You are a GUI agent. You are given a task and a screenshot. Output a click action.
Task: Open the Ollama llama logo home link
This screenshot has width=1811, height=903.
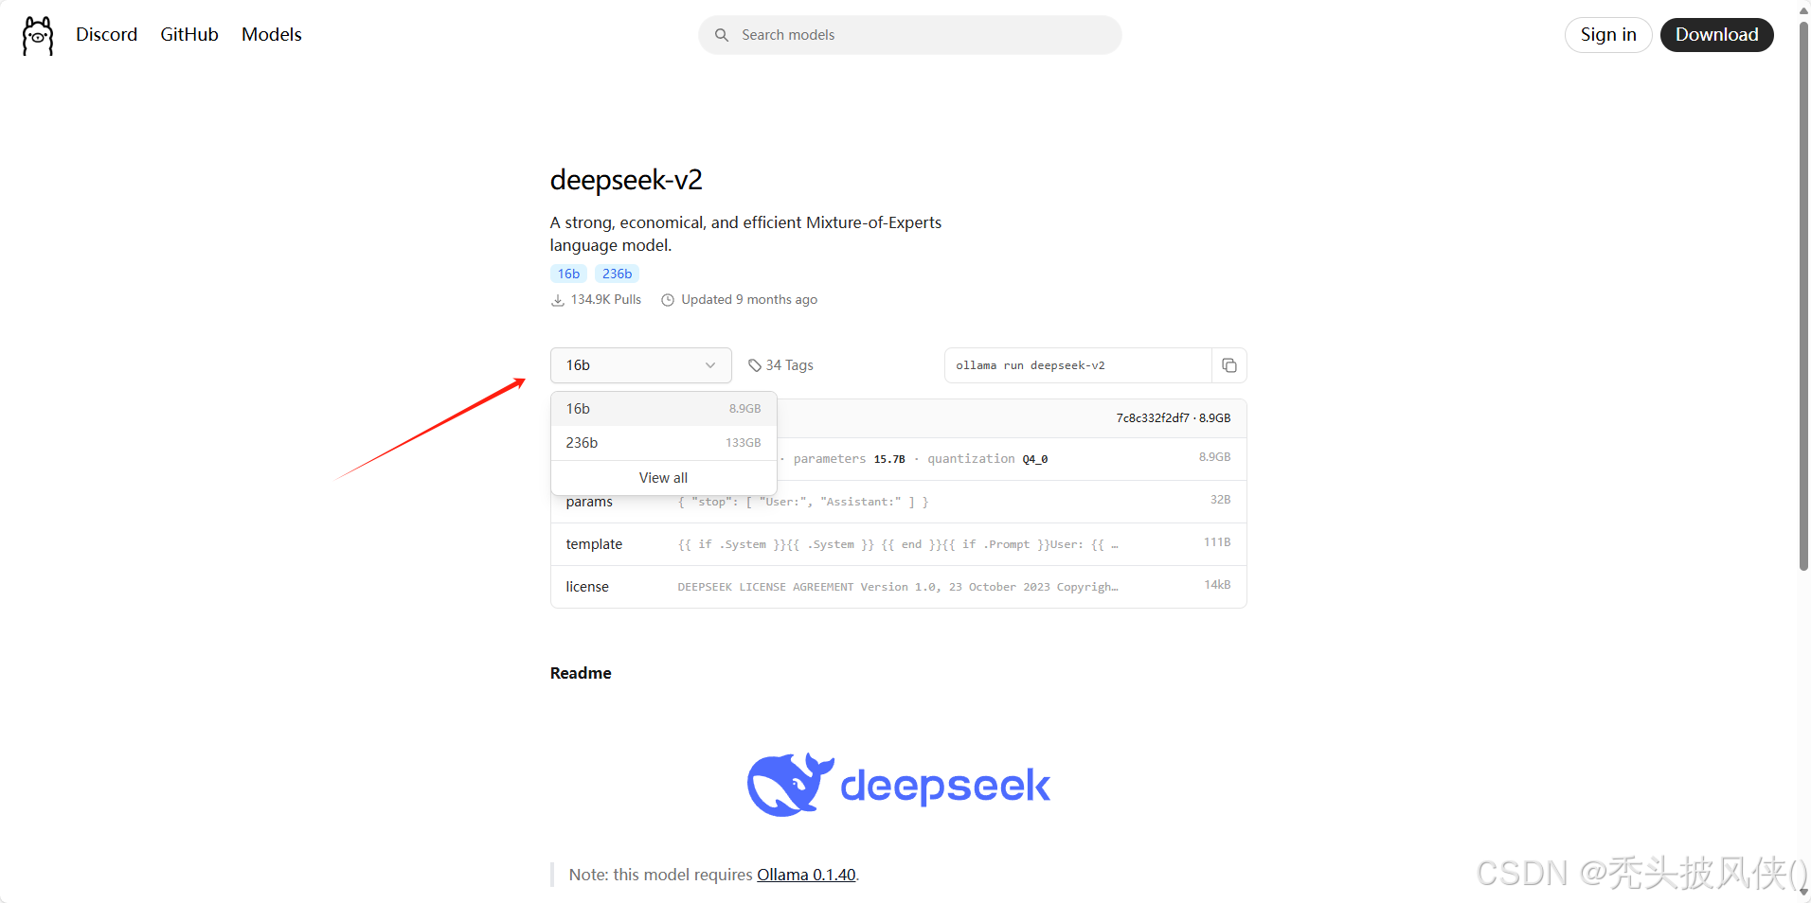click(x=38, y=35)
